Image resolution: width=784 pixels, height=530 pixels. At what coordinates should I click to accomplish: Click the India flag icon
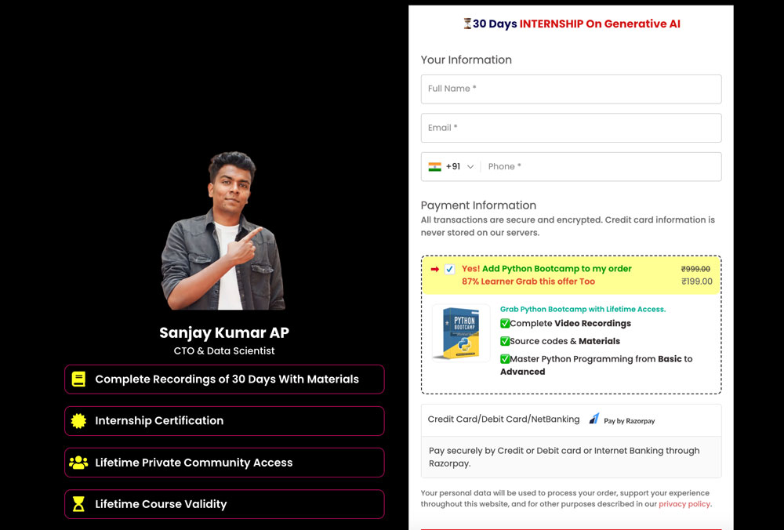[434, 167]
